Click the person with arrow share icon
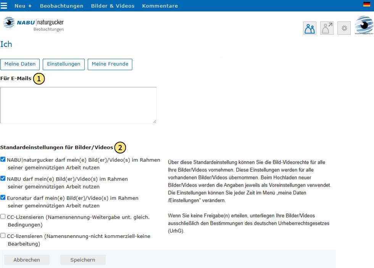This screenshot has width=374, height=268. [327, 28]
